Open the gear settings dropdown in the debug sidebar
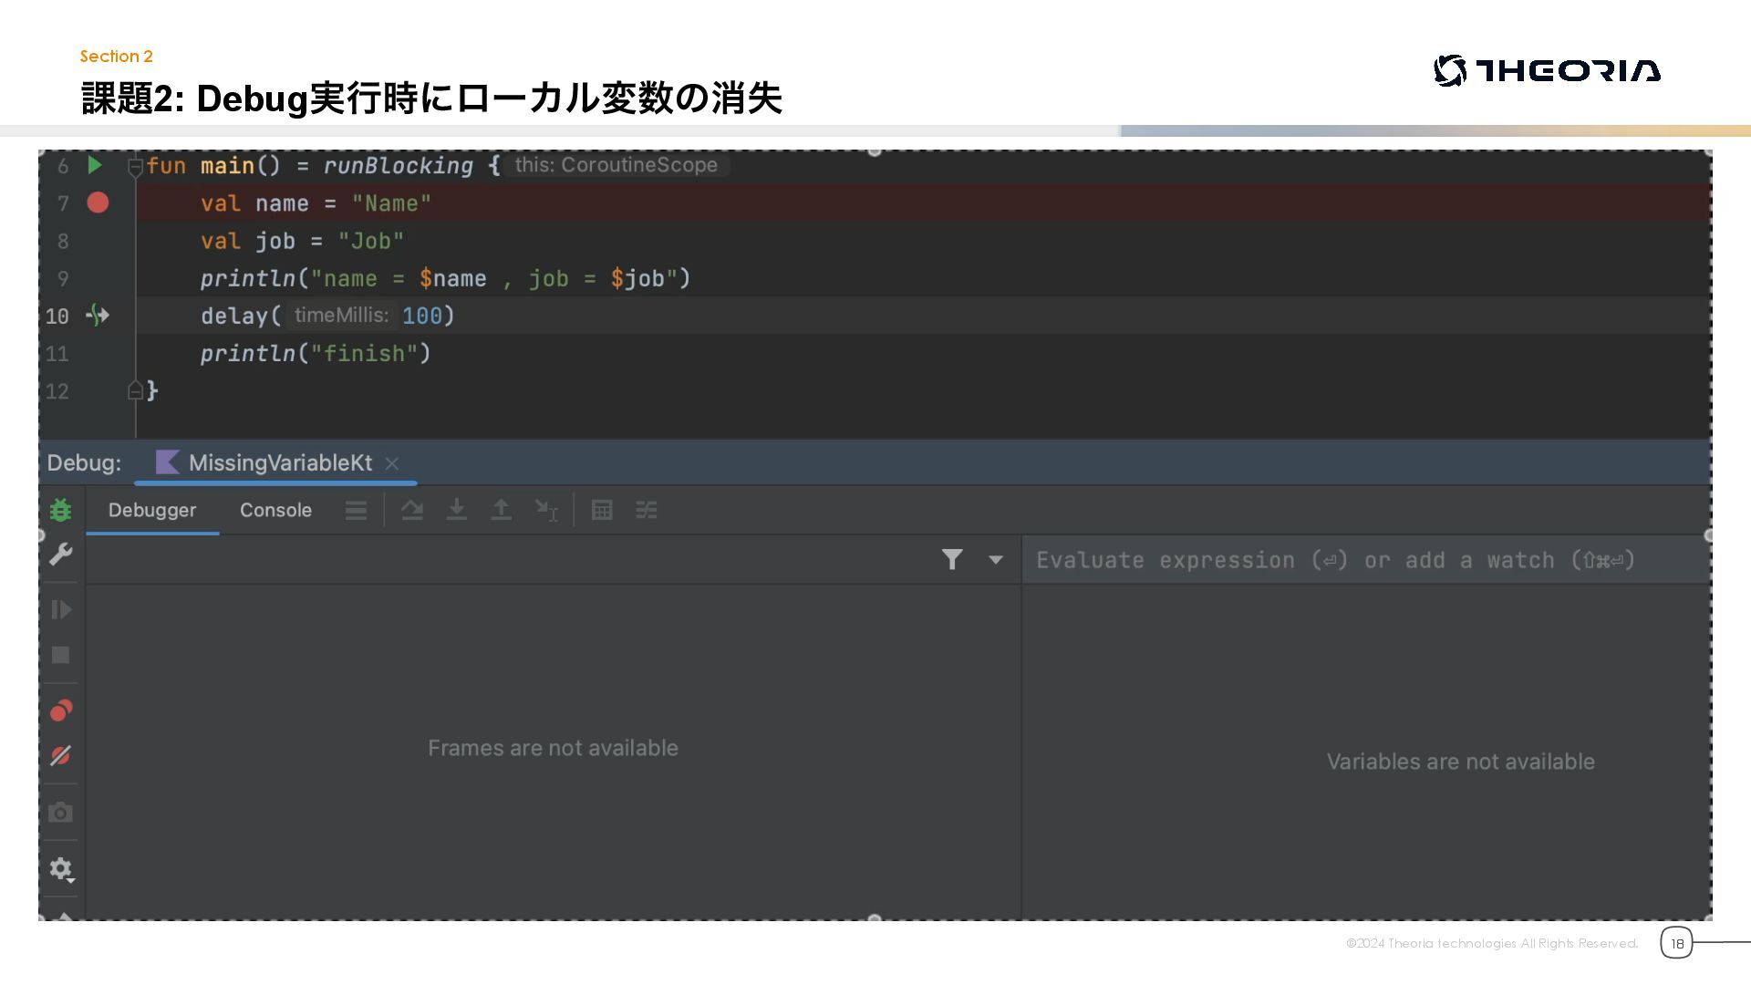This screenshot has height=985, width=1751. [61, 869]
